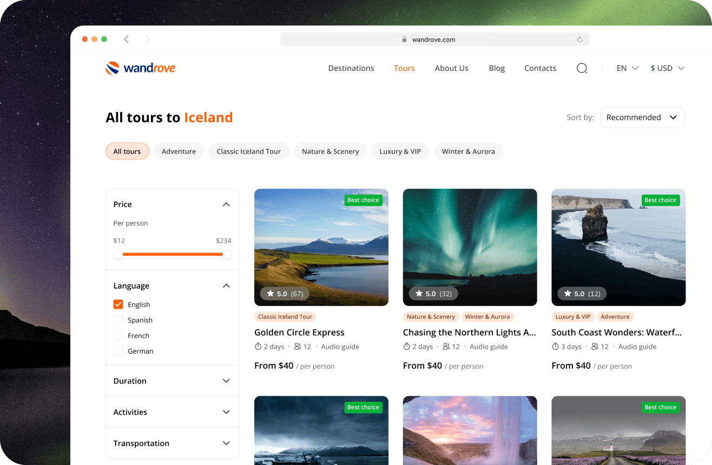
Task: Click star rating badge on Golden Circle Express
Action: tap(285, 294)
